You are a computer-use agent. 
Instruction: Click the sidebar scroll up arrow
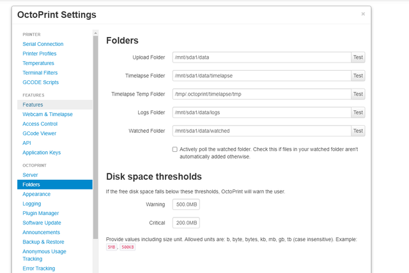point(95,33)
